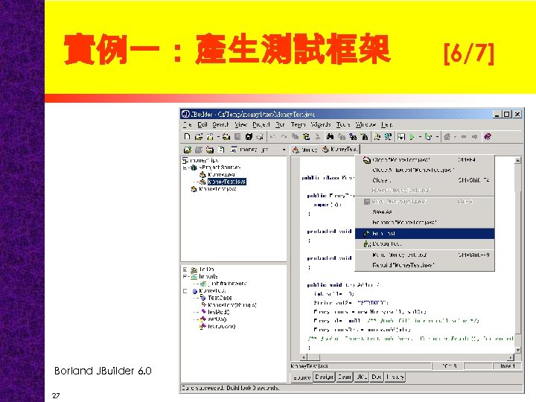Click the Undo toolbar icon
This screenshot has width=536, height=402.
[x=272, y=137]
